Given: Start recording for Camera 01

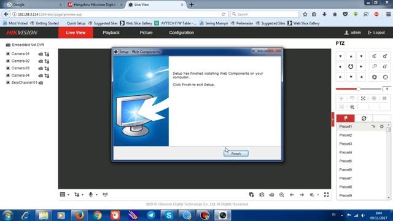Looking at the screenshot, I should 41,54.
